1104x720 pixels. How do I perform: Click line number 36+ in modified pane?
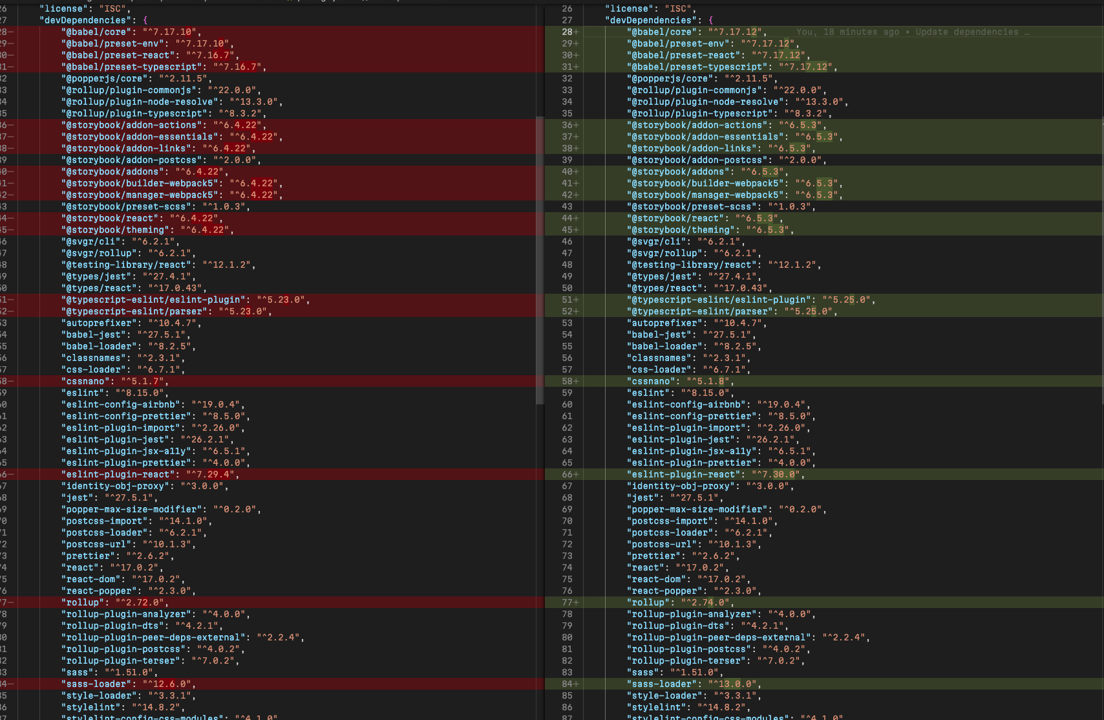point(569,125)
